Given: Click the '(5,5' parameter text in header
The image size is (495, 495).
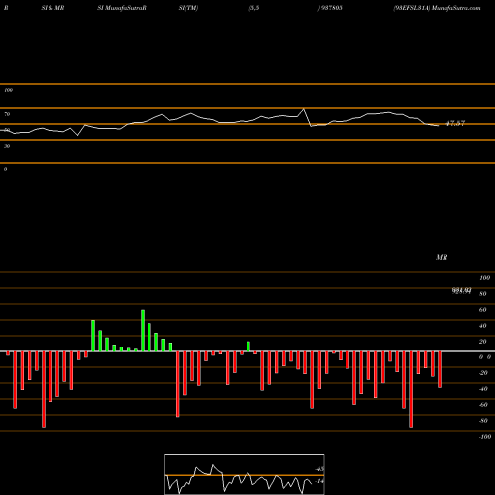Looking at the screenshot, I should [254, 8].
